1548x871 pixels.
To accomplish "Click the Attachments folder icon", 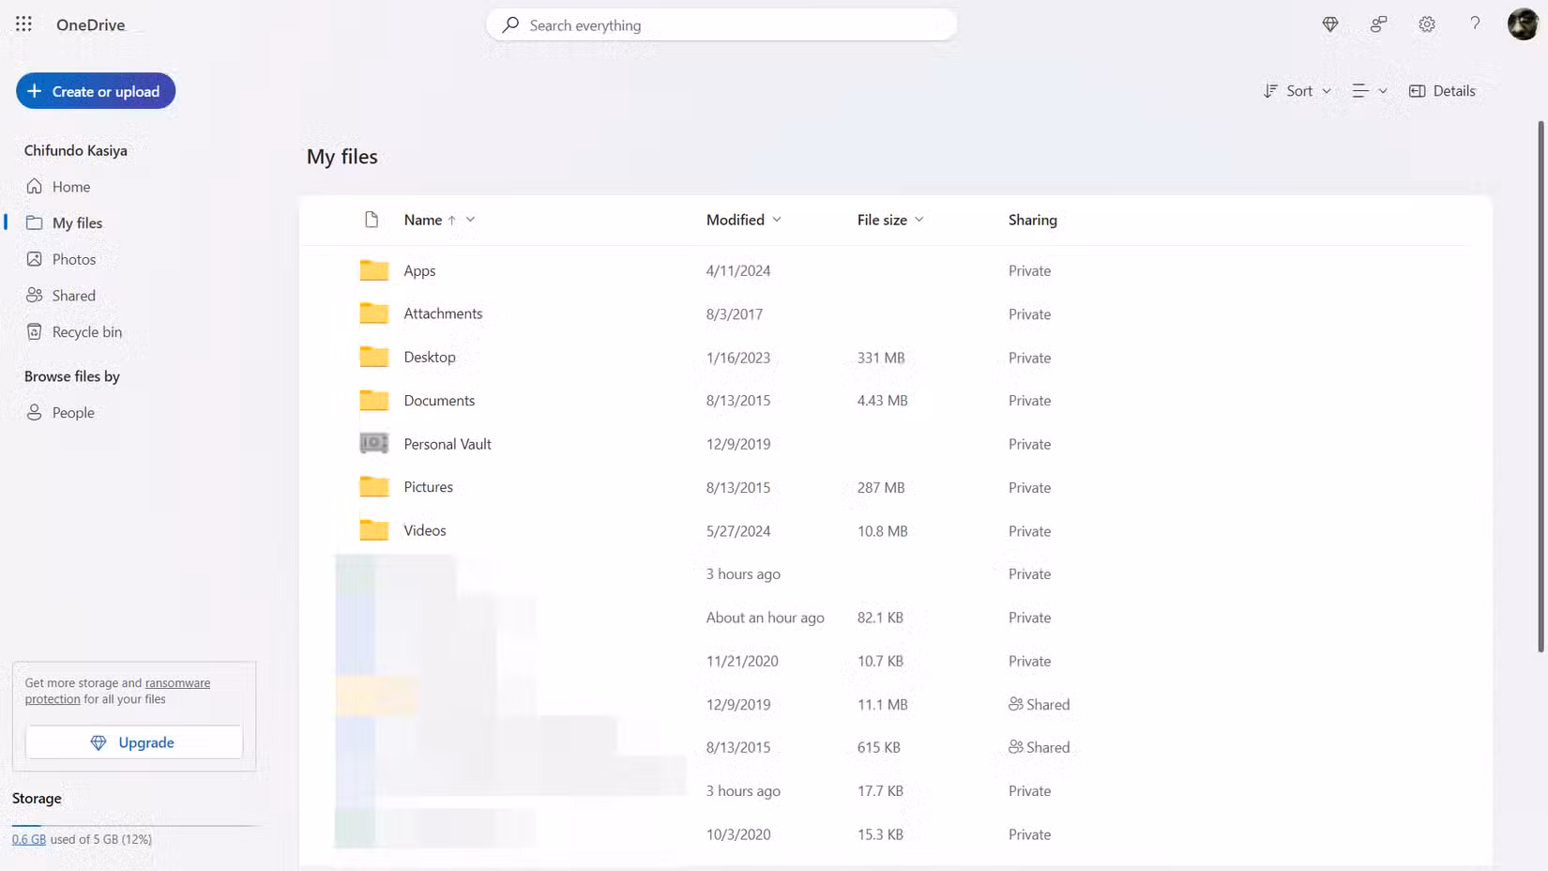I will (x=374, y=313).
